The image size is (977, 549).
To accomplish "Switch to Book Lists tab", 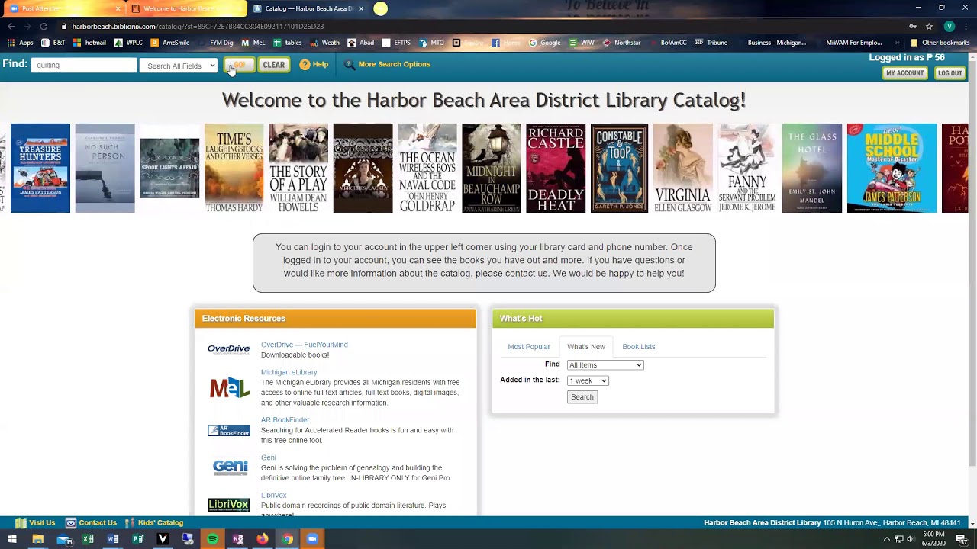I will [x=638, y=347].
